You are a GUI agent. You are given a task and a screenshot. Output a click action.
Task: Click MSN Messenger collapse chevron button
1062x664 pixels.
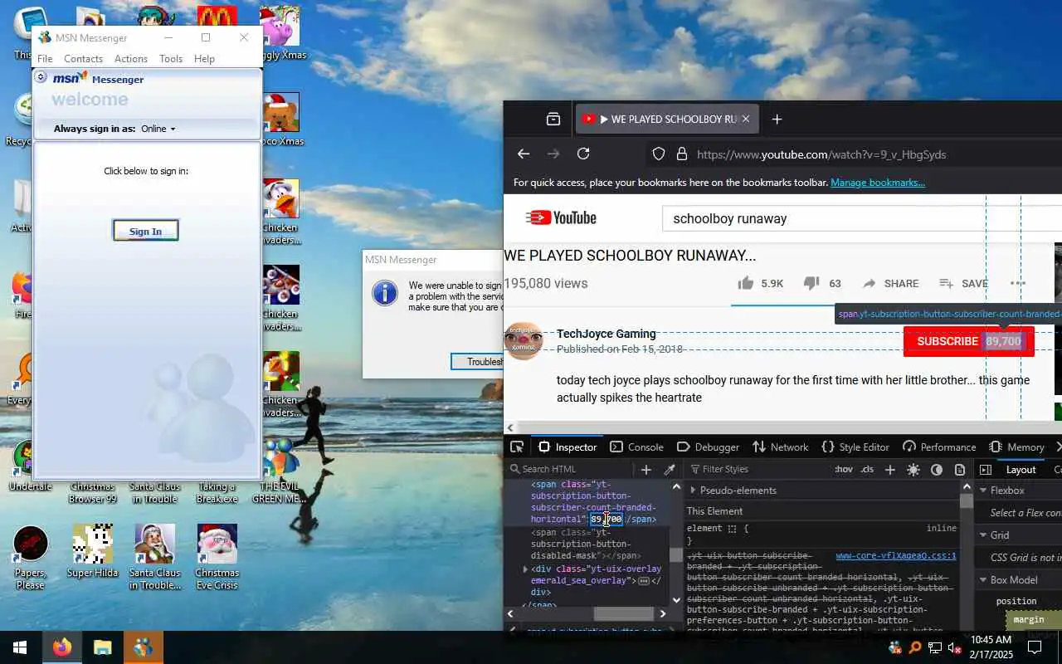pos(41,76)
